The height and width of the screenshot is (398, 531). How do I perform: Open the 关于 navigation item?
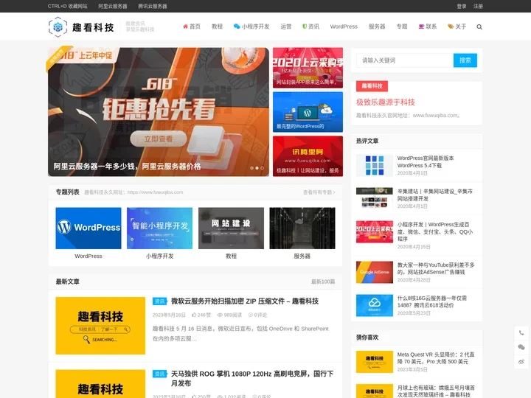tap(457, 27)
